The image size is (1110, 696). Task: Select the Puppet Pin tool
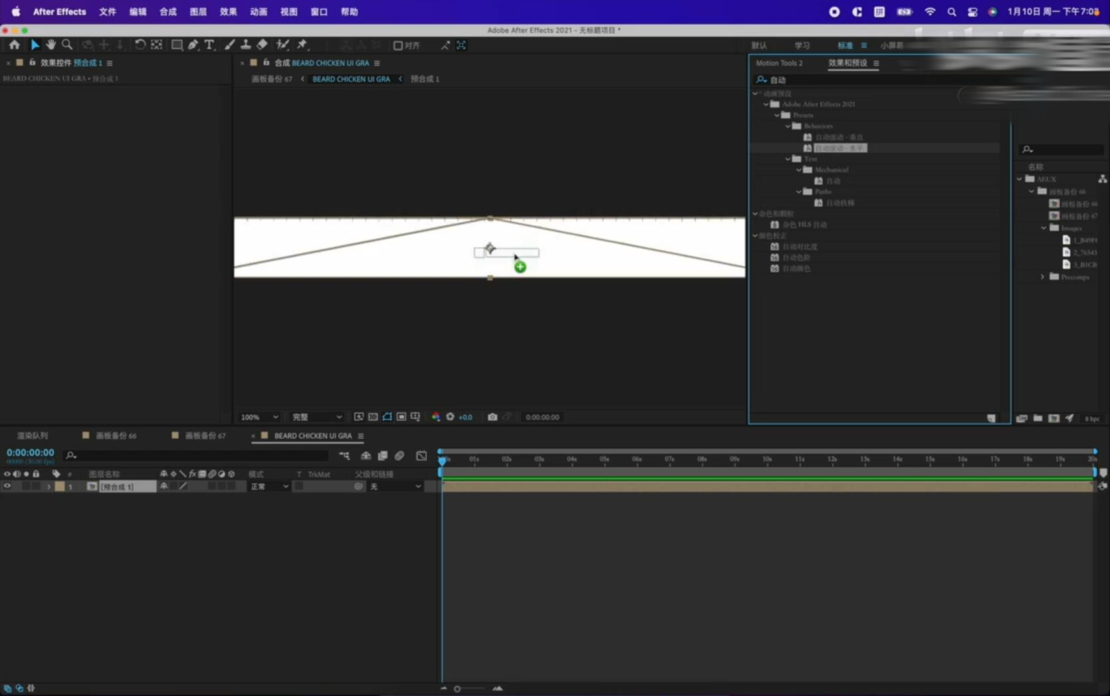[302, 45]
